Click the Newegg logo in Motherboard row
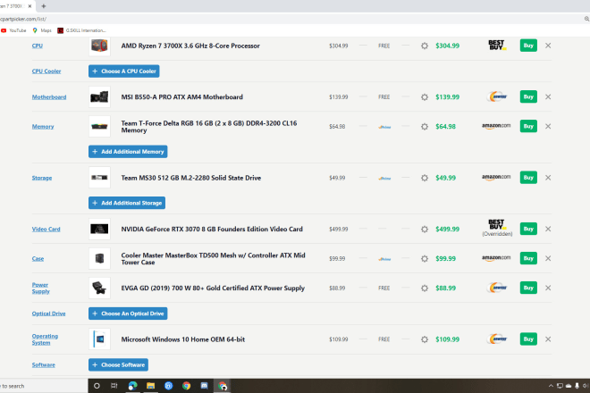 (497, 96)
